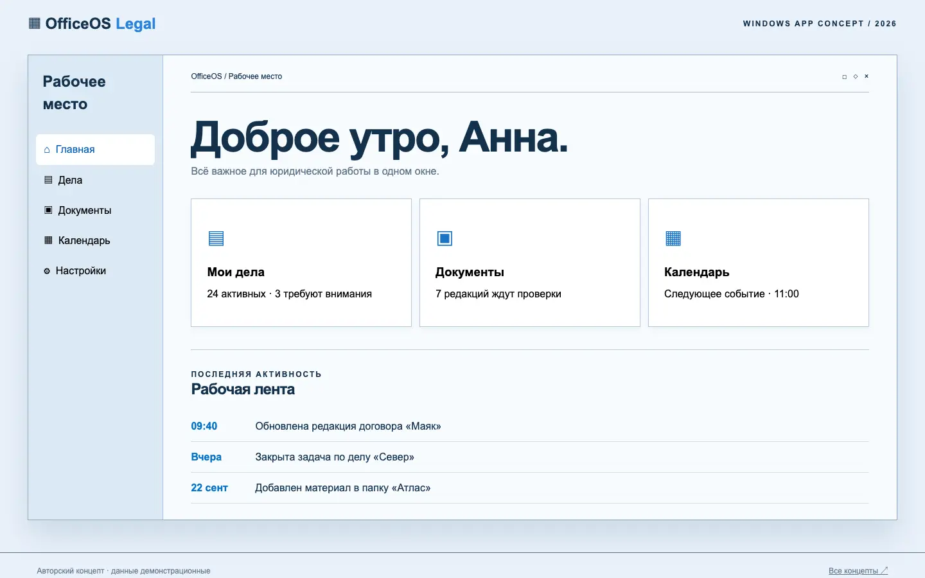The width and height of the screenshot is (925, 578).
Task: Click the blue grid icon in Календарь card
Action: pos(673,238)
